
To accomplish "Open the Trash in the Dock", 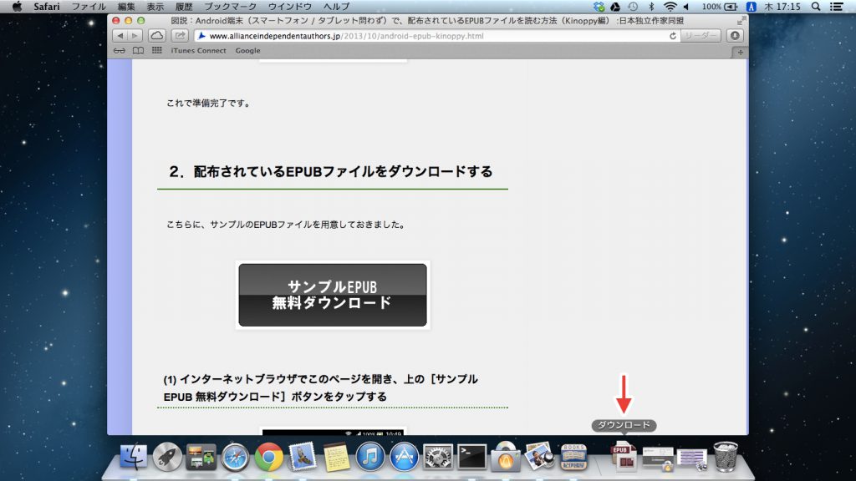I will pos(726,457).
